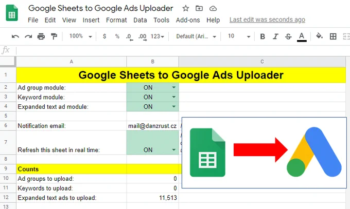Select the 'Notification email:' cell
The height and width of the screenshot is (209, 350).
[72, 126]
